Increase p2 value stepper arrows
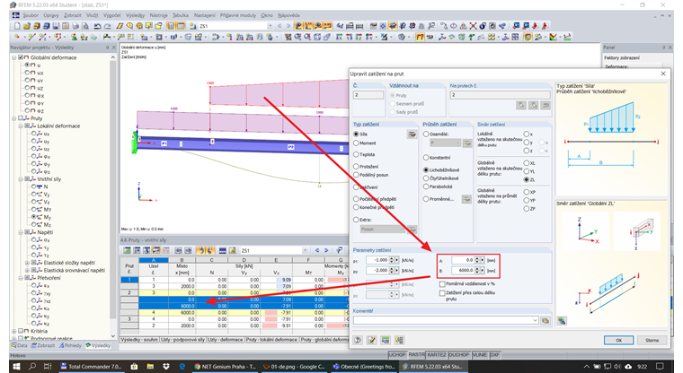Screen dimensions: 683x373 [x=394, y=271]
